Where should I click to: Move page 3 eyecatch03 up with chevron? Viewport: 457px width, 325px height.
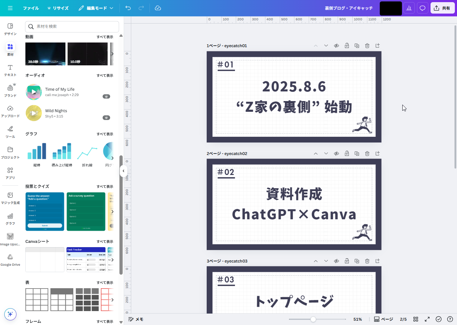point(315,261)
